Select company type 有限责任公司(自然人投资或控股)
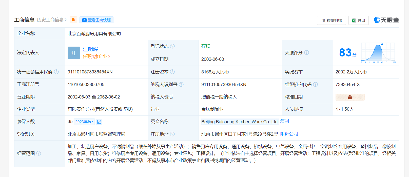409x177 pixels. [100, 109]
